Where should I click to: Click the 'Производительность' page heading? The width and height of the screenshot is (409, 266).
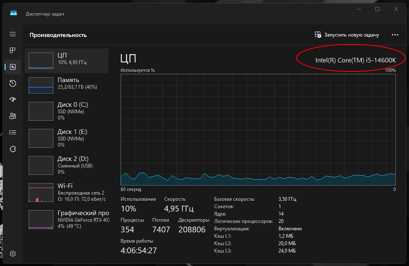(x=58, y=35)
